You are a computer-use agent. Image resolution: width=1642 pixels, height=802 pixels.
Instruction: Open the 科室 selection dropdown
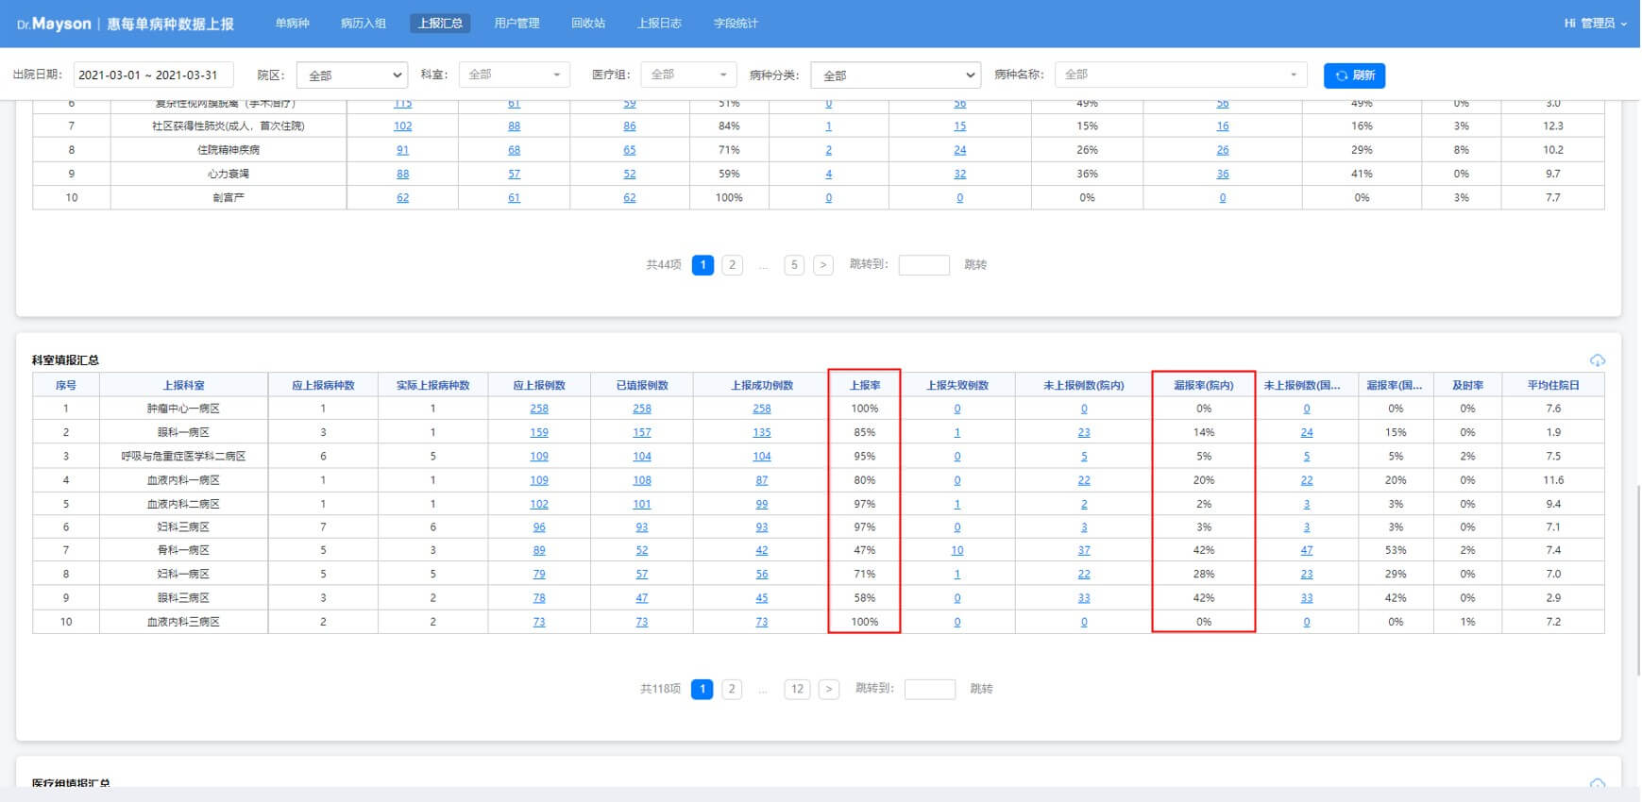click(514, 75)
